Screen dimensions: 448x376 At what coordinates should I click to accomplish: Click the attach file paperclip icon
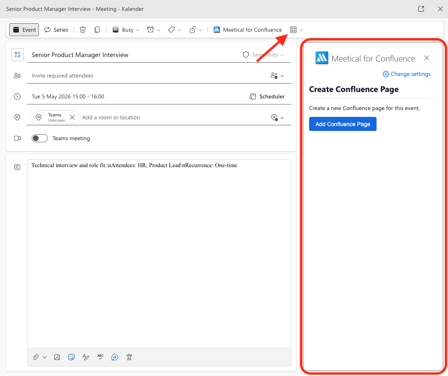(x=36, y=357)
